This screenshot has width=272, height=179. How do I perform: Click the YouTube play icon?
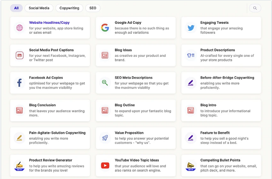tap(105, 165)
